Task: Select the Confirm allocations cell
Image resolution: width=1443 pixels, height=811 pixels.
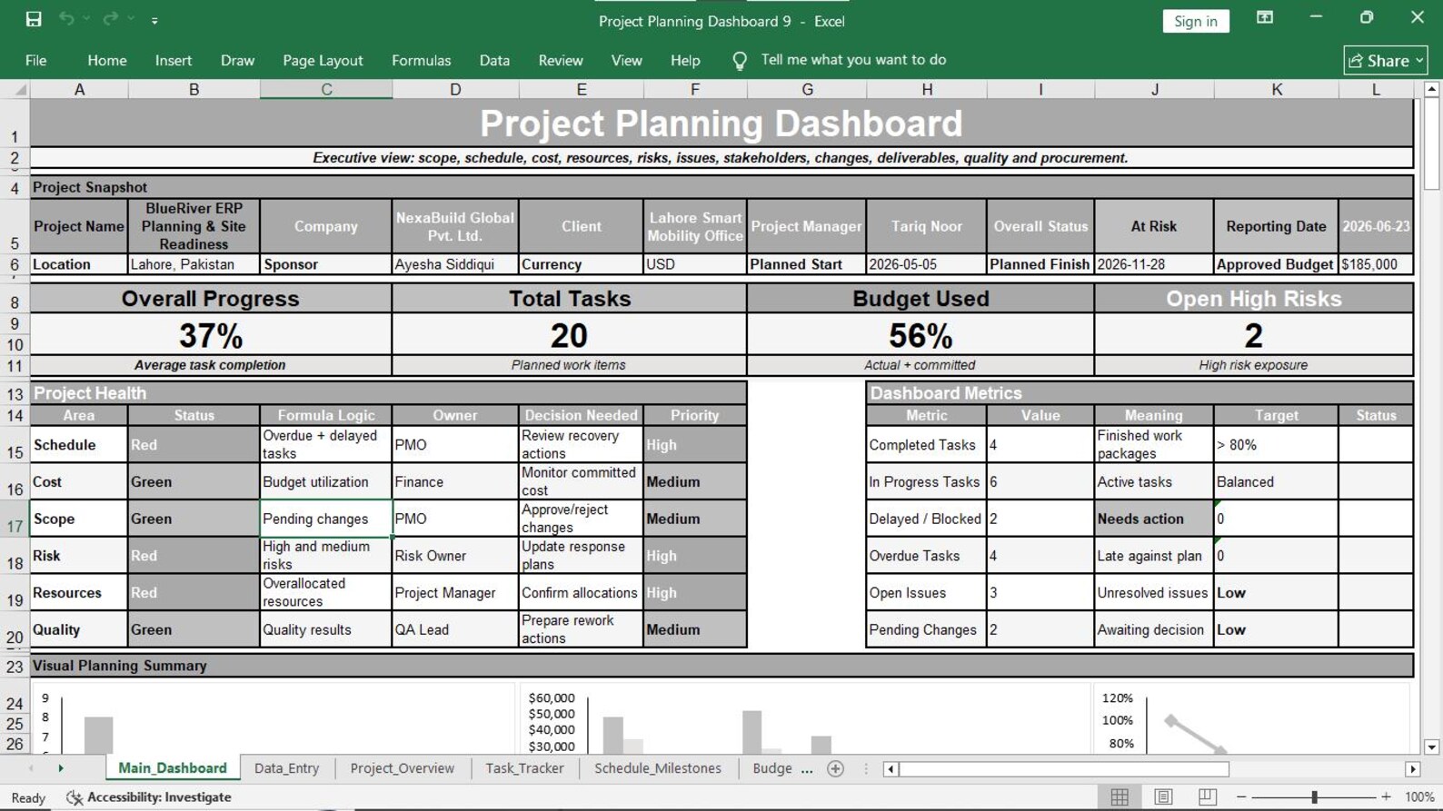Action: coord(581,593)
